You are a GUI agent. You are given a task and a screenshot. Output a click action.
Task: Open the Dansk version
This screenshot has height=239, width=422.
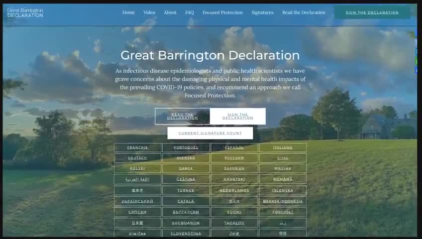click(186, 168)
